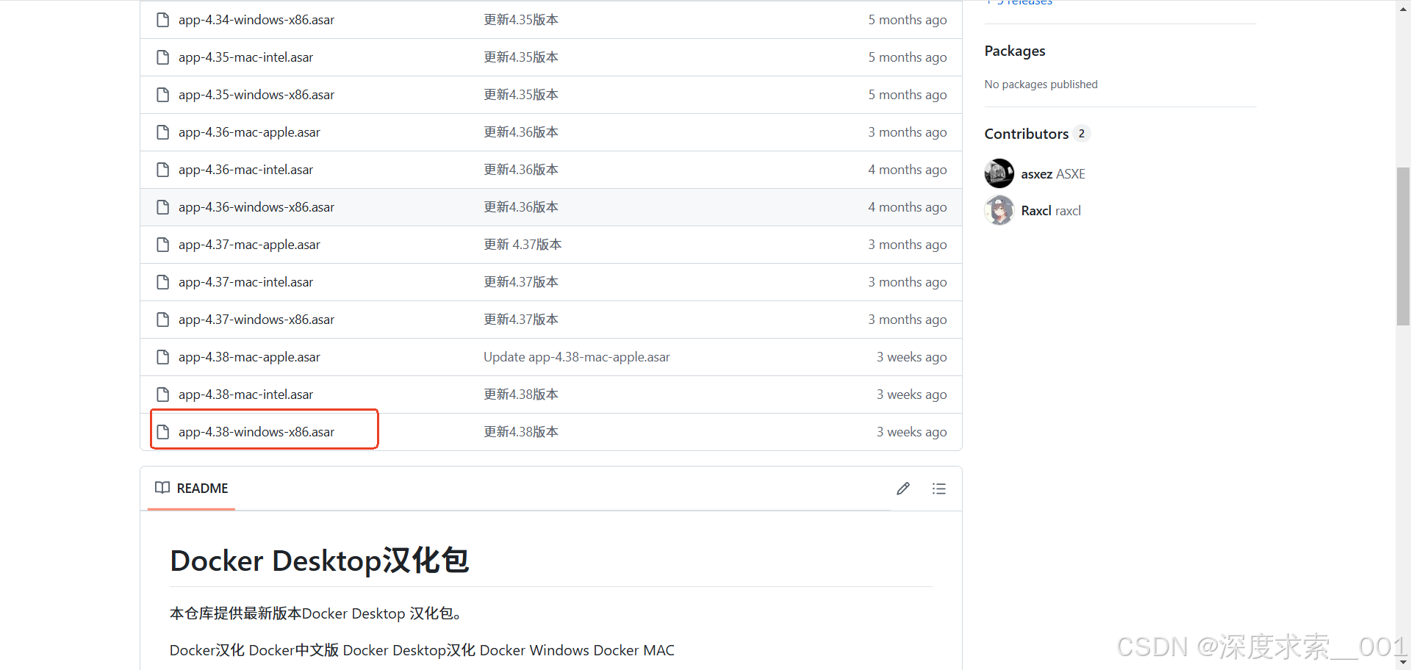The image size is (1411, 670).
Task: Open commit '更新 4.37版本' for app-4.37-mac-apple
Action: click(523, 245)
